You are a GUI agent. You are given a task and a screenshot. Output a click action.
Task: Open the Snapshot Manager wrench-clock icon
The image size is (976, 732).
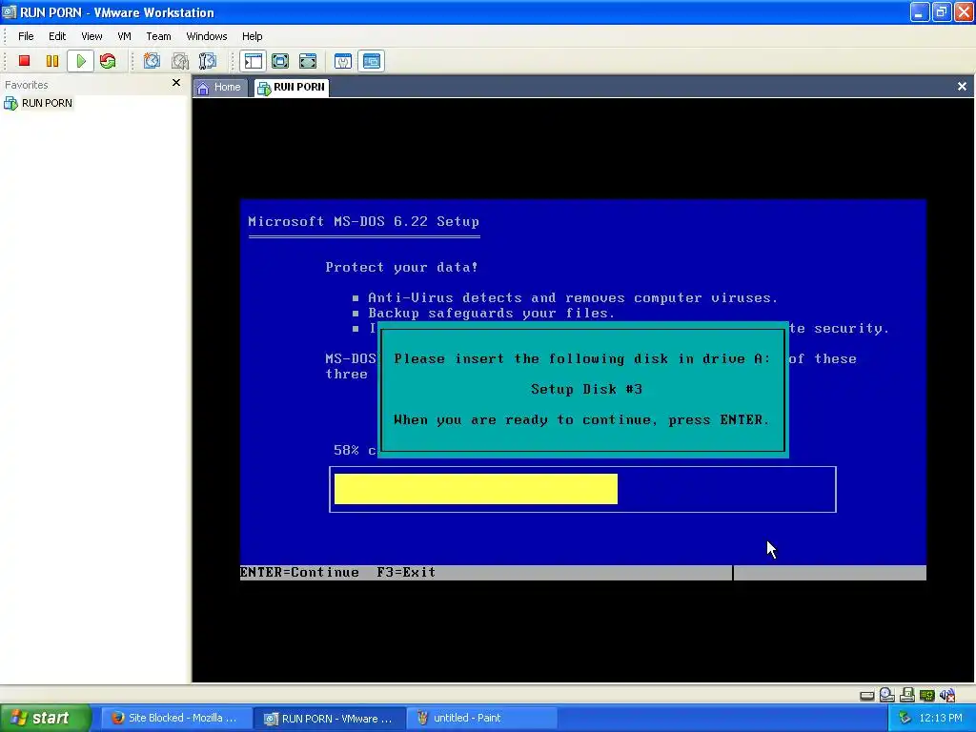pos(208,61)
